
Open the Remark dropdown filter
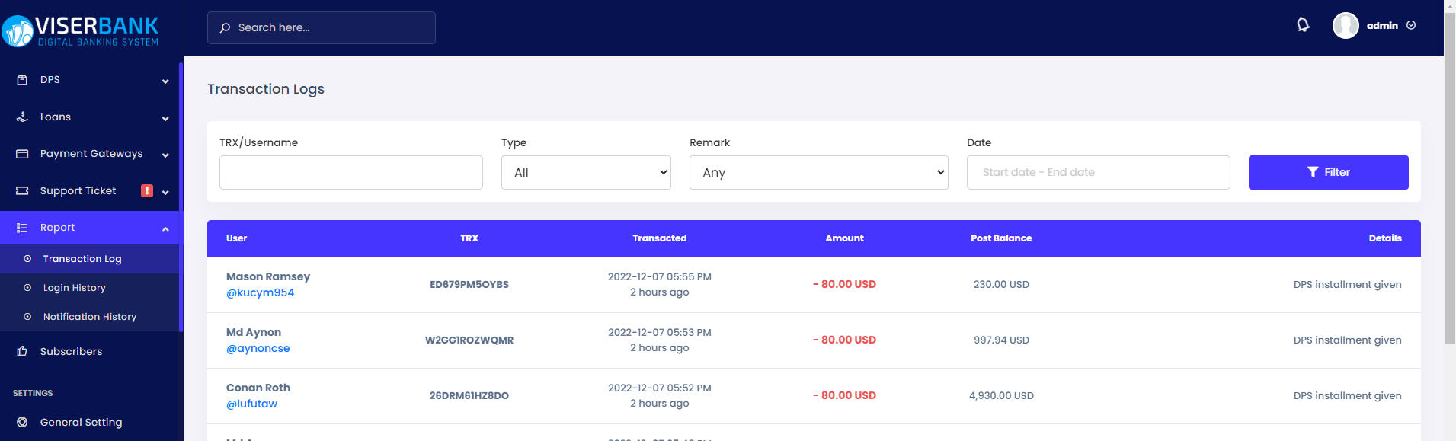click(818, 173)
